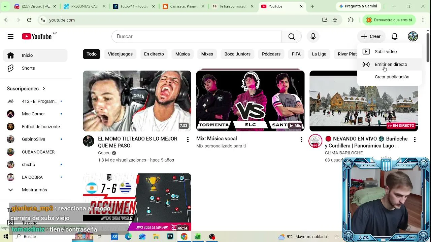The height and width of the screenshot is (242, 431).
Task: Open LA COBRA channel in the sidebar
Action: coord(35,177)
